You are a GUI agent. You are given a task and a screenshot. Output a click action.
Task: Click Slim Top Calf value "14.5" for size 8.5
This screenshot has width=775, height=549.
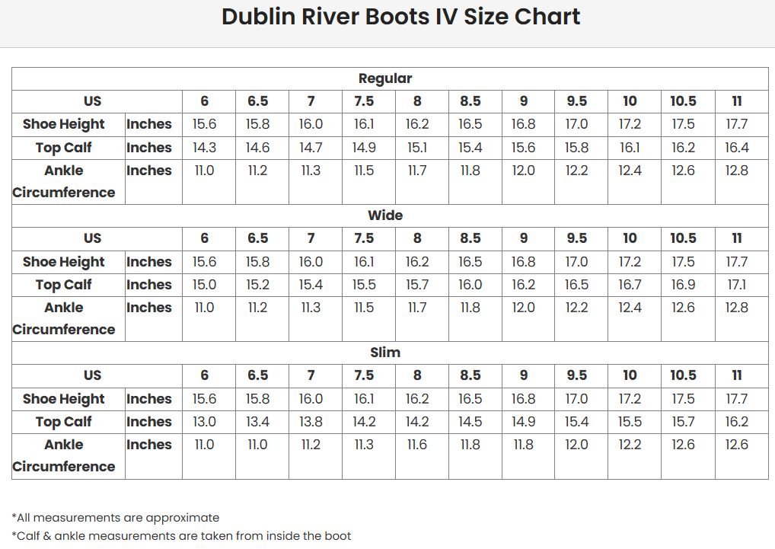click(x=470, y=422)
